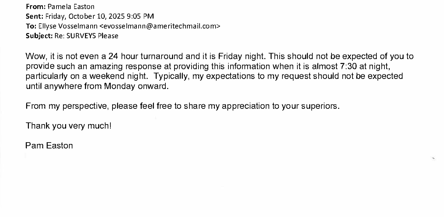Click the recipient name Ellyse Vosselmann
This screenshot has height=218, width=444.
tap(68, 26)
